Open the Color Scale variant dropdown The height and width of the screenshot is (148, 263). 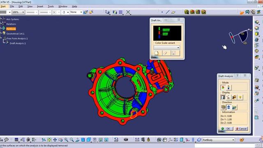(167, 48)
